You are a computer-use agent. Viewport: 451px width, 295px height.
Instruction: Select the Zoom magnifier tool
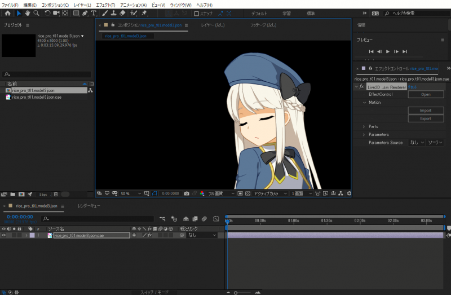click(x=36, y=13)
